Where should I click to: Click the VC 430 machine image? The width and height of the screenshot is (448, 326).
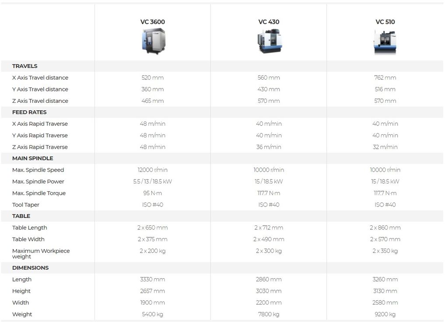coord(269,41)
